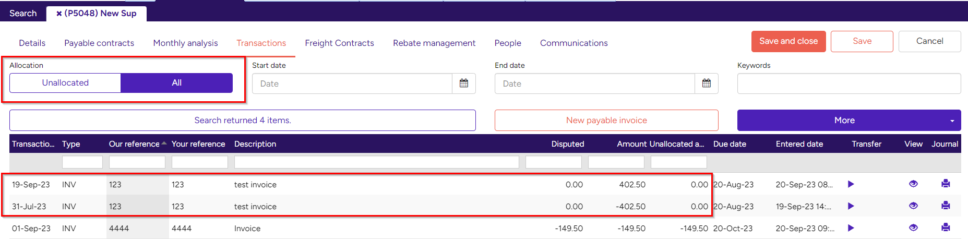Click the Cancel button
The image size is (968, 239).
click(929, 41)
